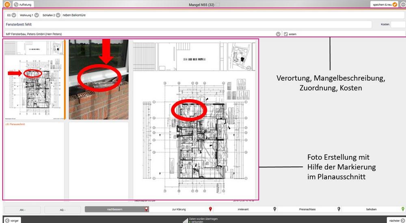Click the AG: - button
Screen dimensions: 406x223
(x=63, y=210)
